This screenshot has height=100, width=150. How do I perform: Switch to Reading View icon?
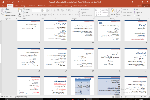122,97
